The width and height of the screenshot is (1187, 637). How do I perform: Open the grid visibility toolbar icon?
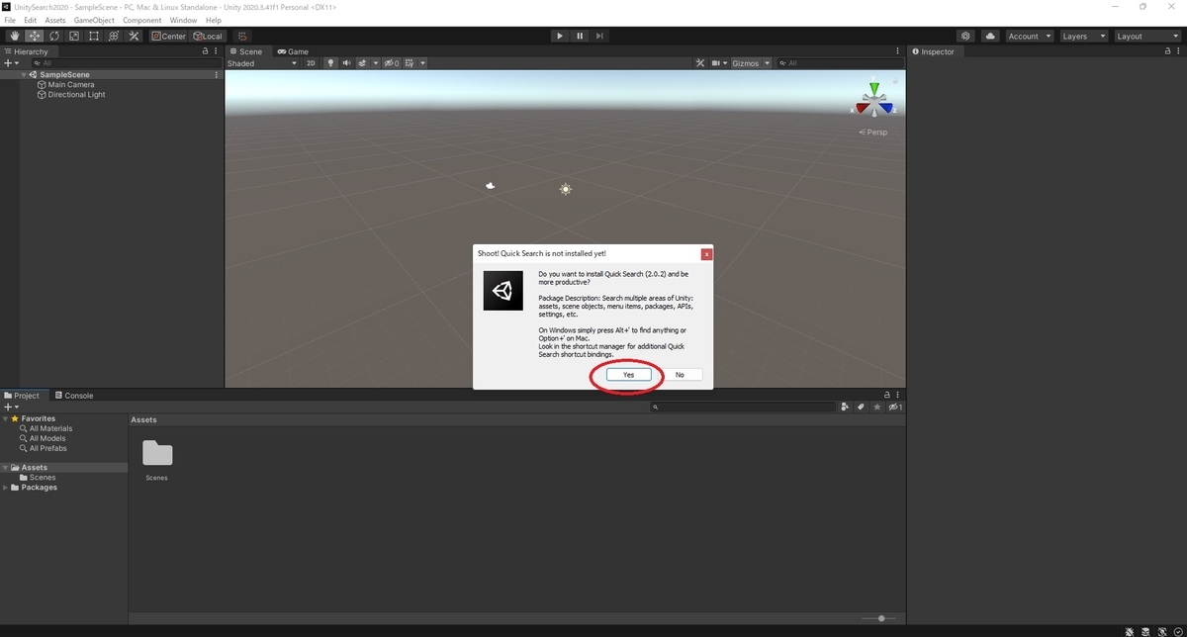[x=411, y=62]
